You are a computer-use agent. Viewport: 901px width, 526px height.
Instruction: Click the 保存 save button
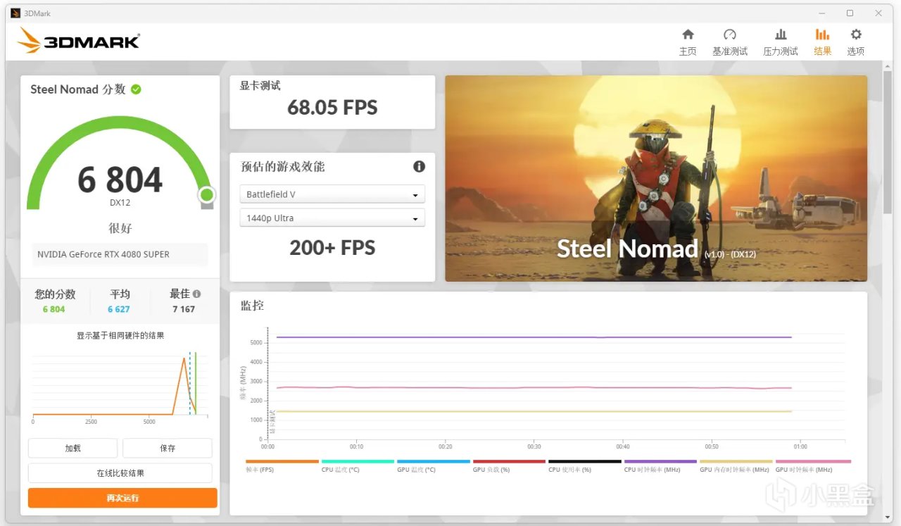coord(168,448)
